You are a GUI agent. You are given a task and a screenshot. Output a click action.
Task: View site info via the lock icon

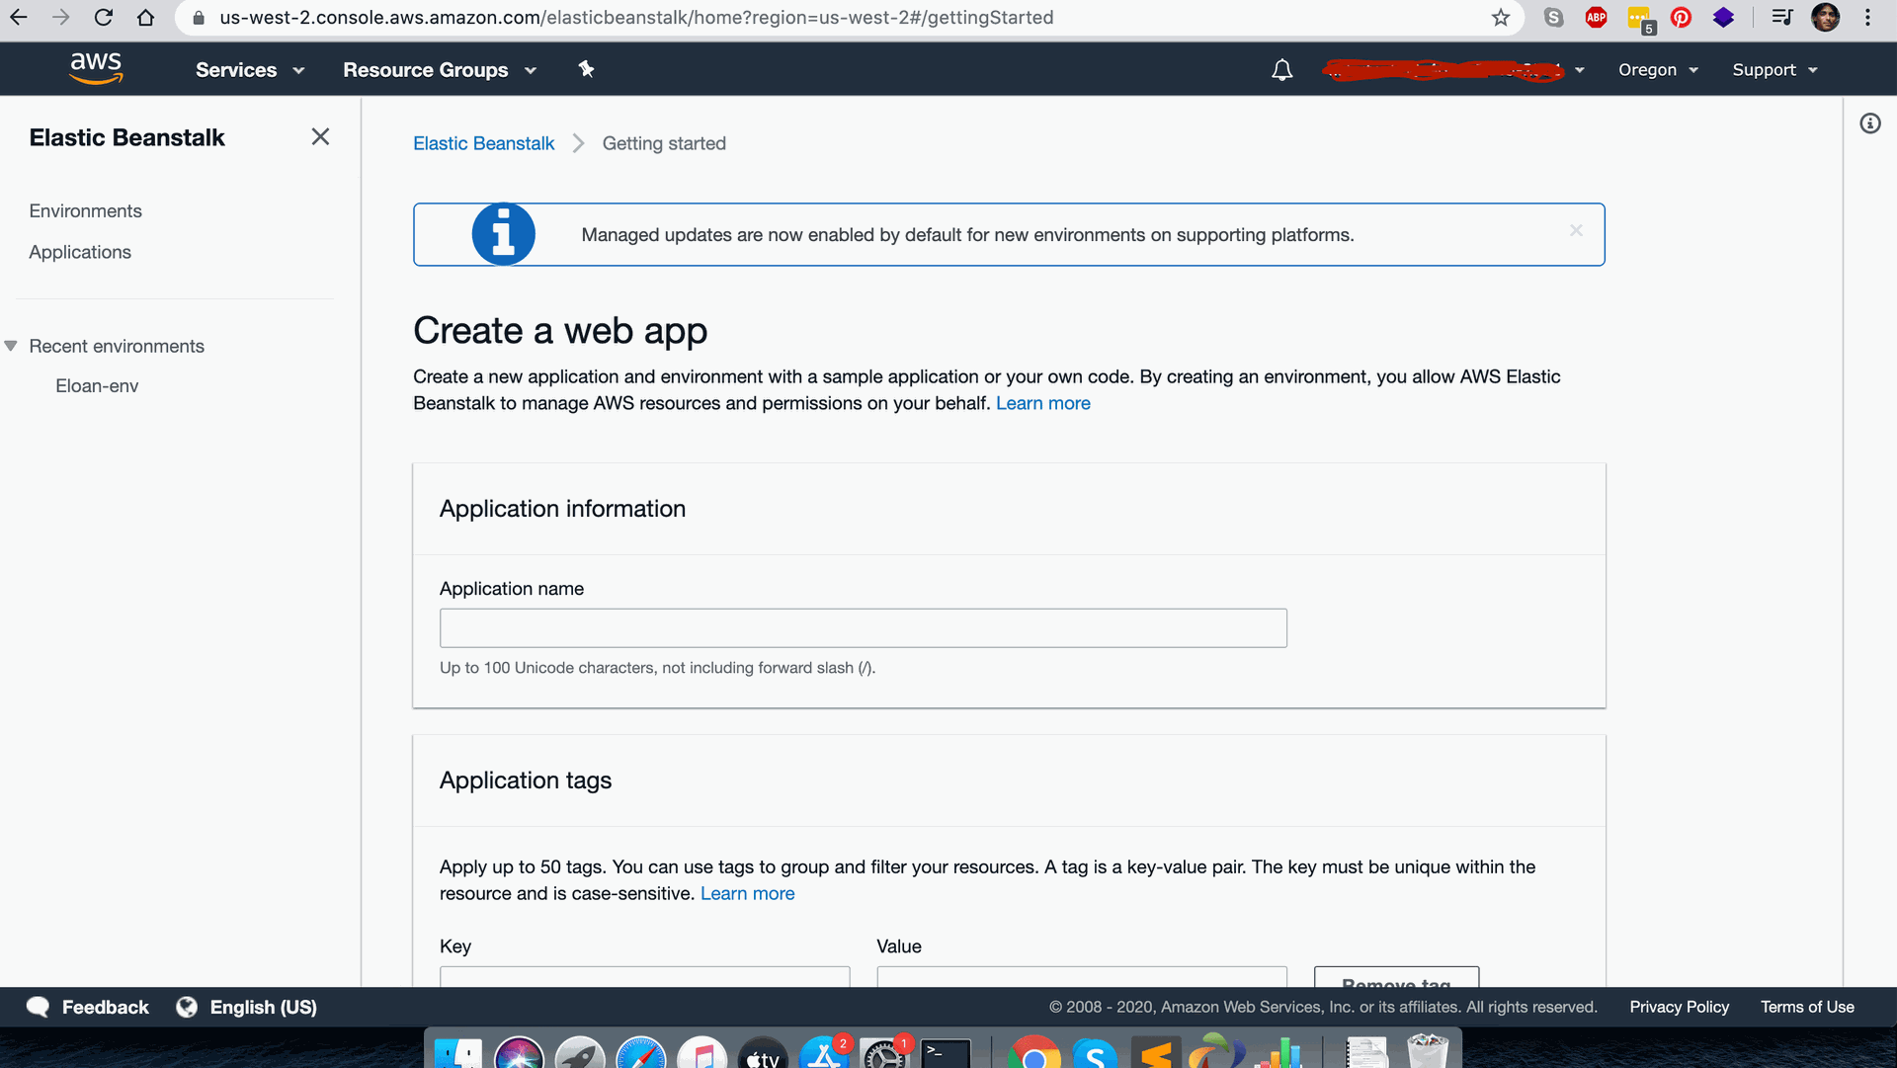pyautogui.click(x=199, y=18)
